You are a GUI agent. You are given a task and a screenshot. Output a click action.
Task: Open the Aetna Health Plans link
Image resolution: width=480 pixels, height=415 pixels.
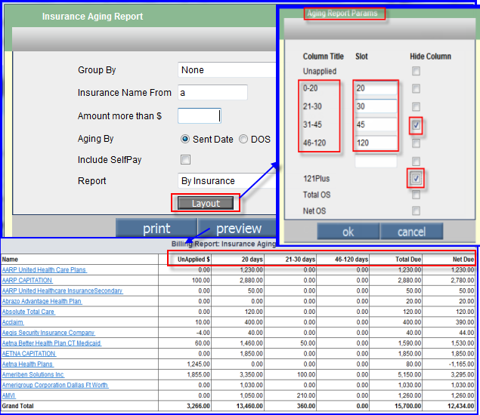(x=27, y=364)
